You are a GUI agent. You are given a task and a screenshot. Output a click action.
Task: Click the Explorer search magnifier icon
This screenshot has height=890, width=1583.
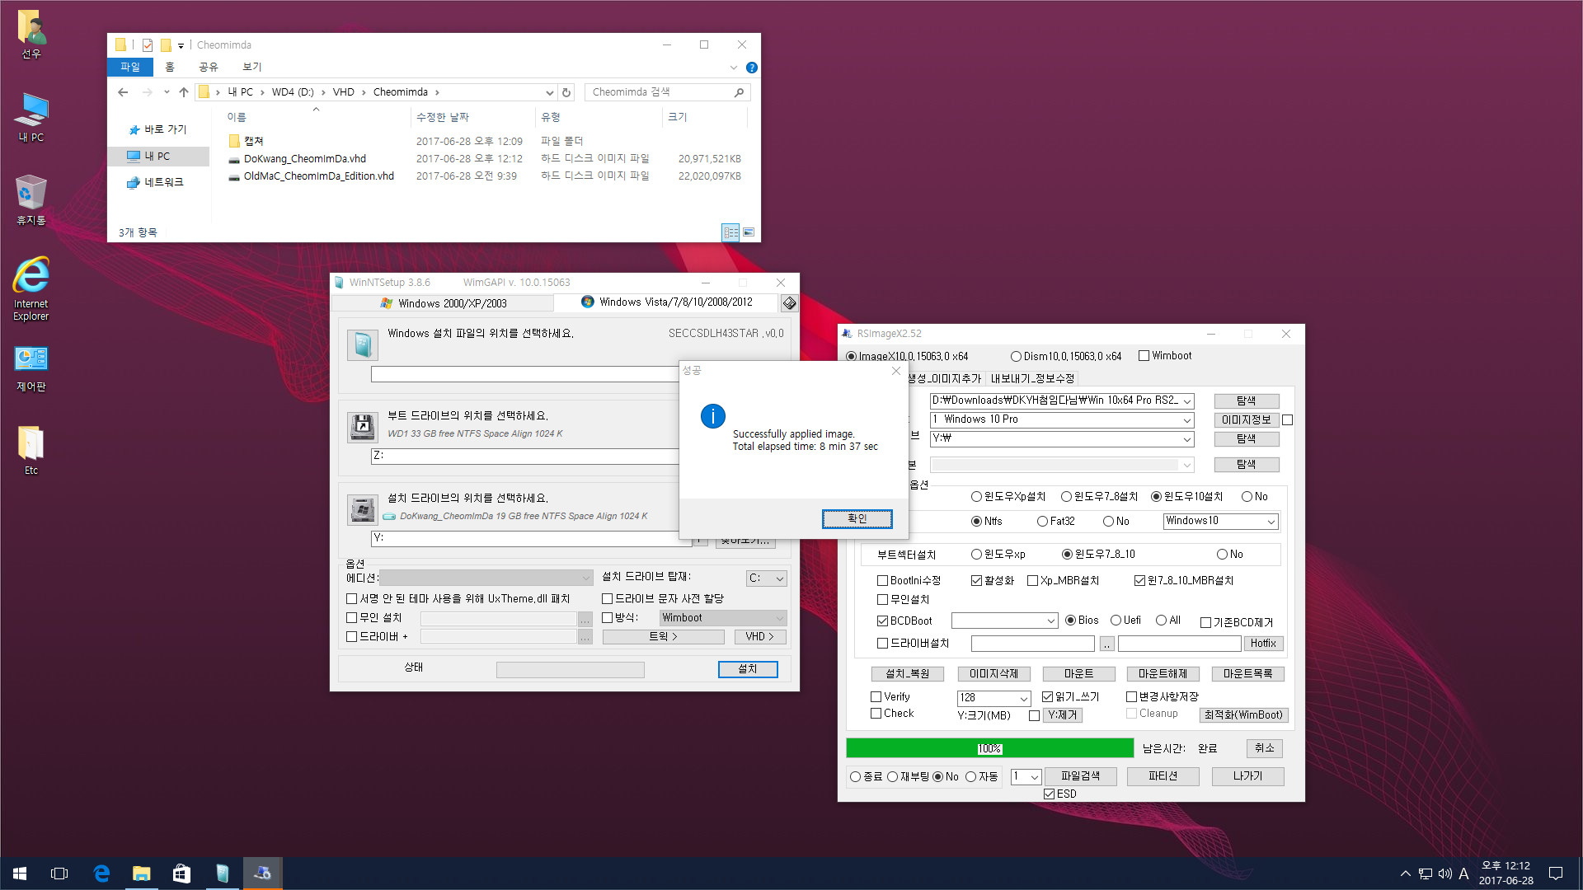(739, 92)
